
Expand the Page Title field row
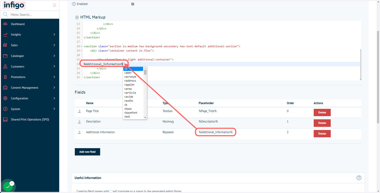(79, 111)
